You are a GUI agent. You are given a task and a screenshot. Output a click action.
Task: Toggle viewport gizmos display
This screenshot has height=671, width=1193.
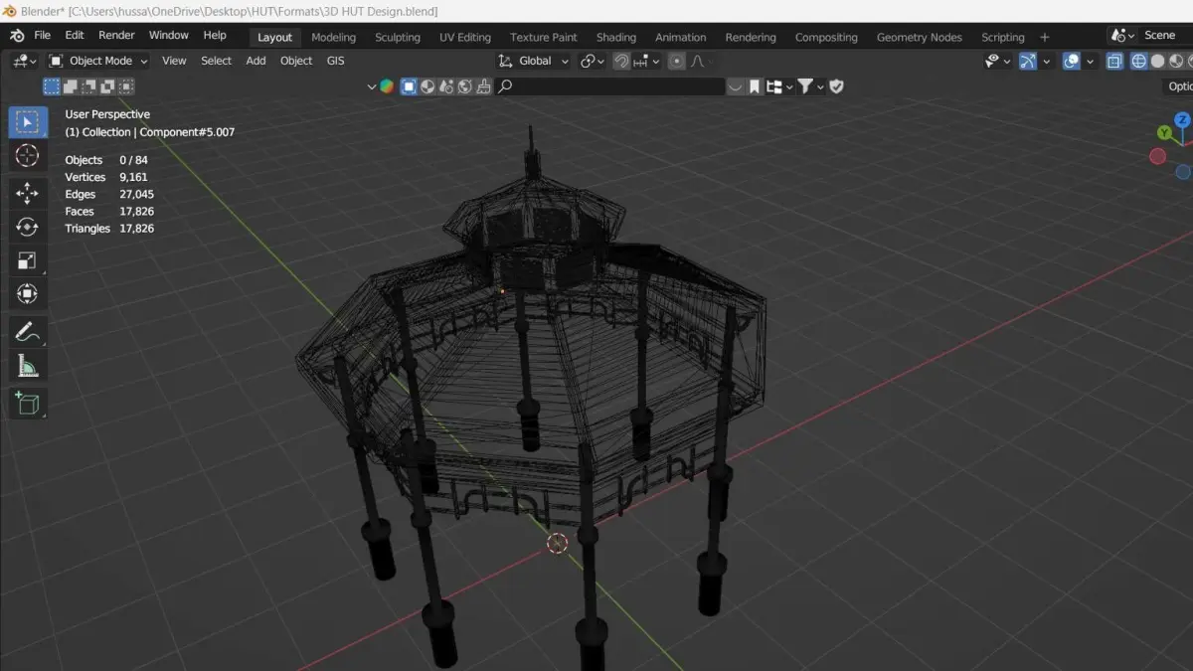(x=1028, y=61)
